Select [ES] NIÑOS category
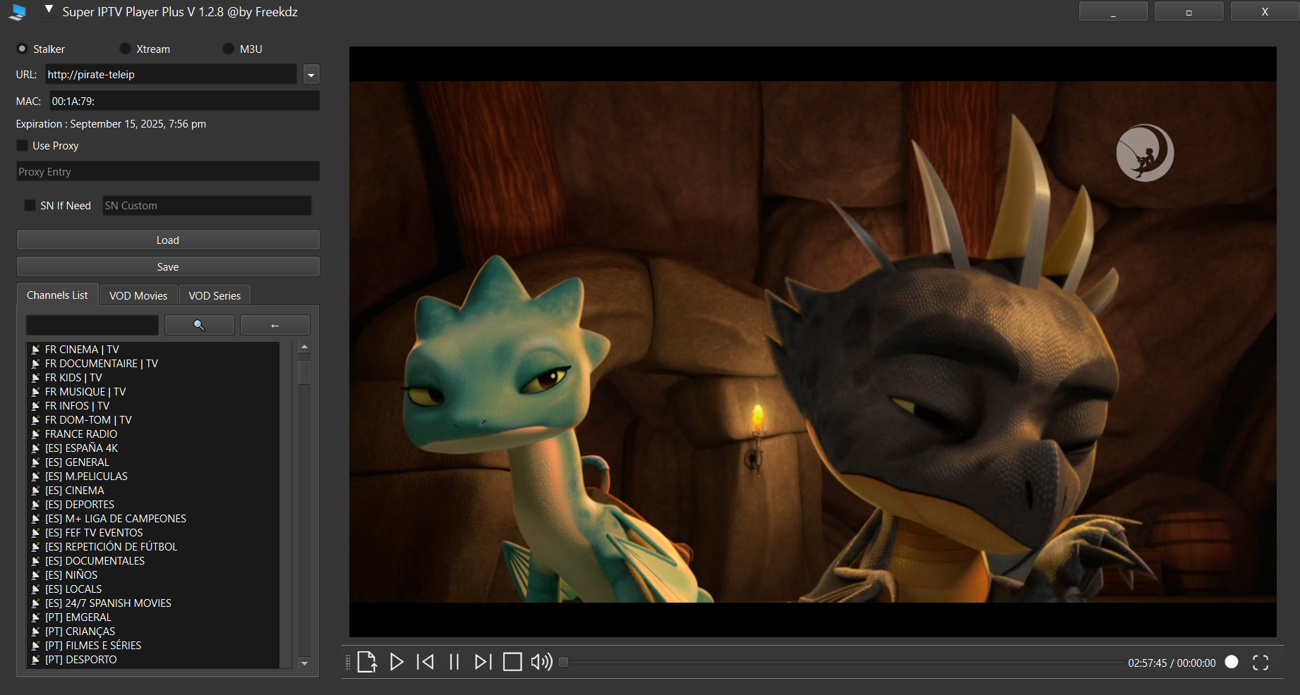The width and height of the screenshot is (1300, 695). coord(71,575)
